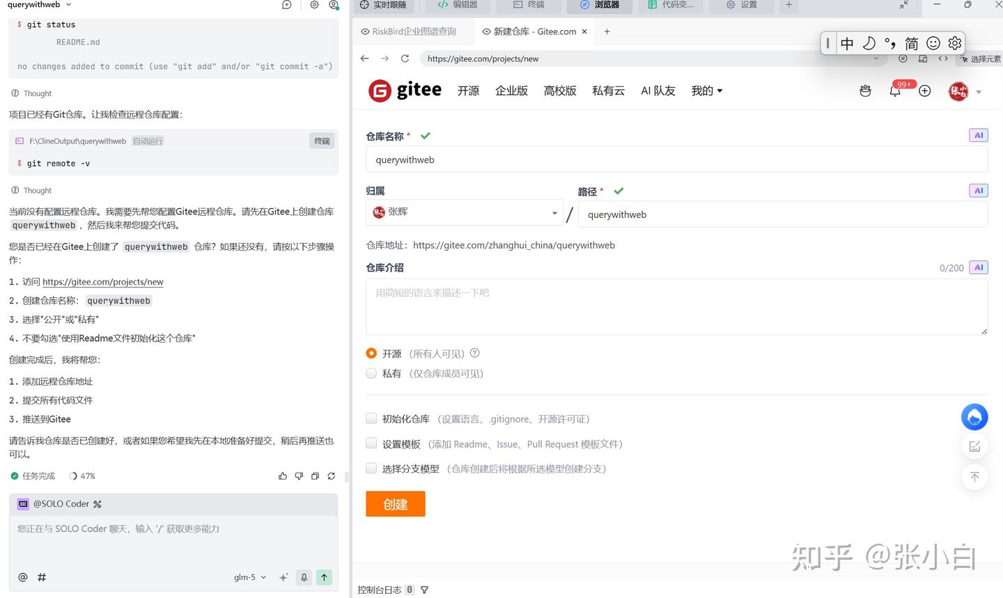Click the 选择元素 button

(x=981, y=59)
